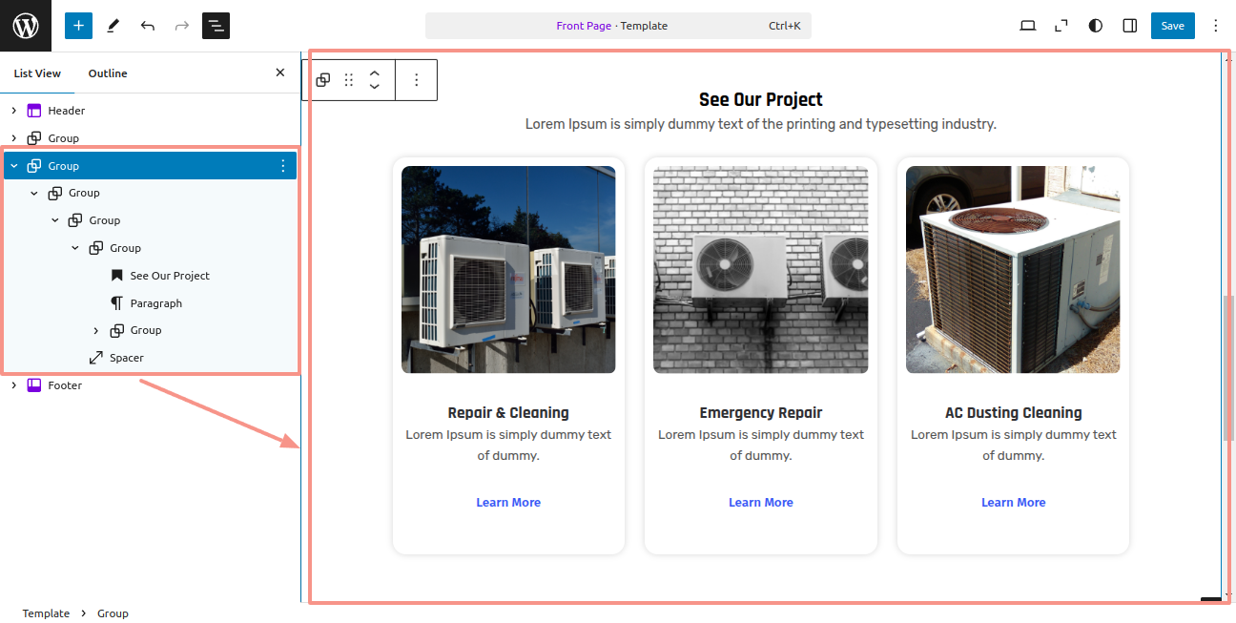Screen dimensions: 1236x623
Task: Undo the last change
Action: click(x=148, y=26)
